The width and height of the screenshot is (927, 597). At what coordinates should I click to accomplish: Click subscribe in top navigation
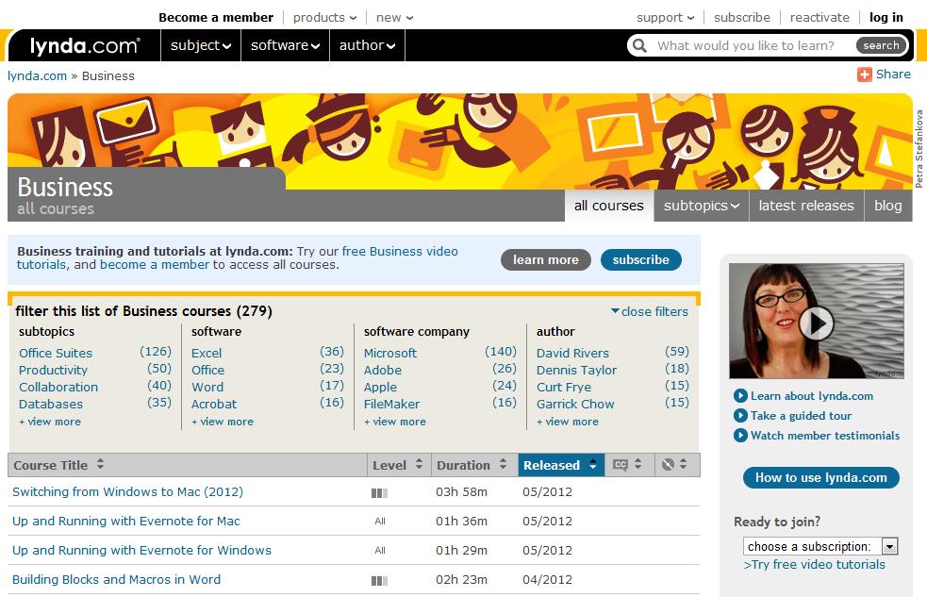click(742, 18)
